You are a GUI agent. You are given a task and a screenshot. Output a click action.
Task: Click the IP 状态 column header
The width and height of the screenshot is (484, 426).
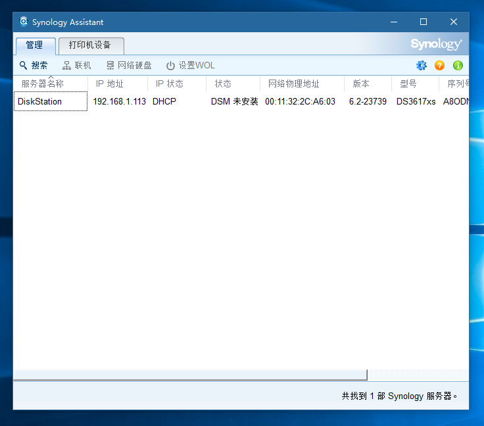(x=170, y=84)
